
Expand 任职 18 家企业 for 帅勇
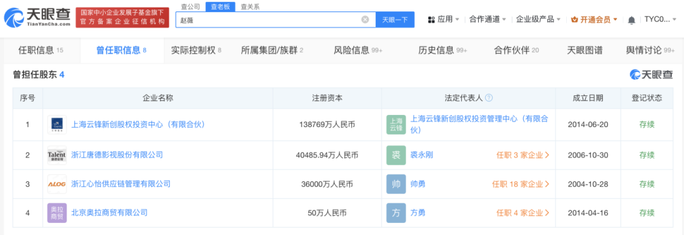521,184
